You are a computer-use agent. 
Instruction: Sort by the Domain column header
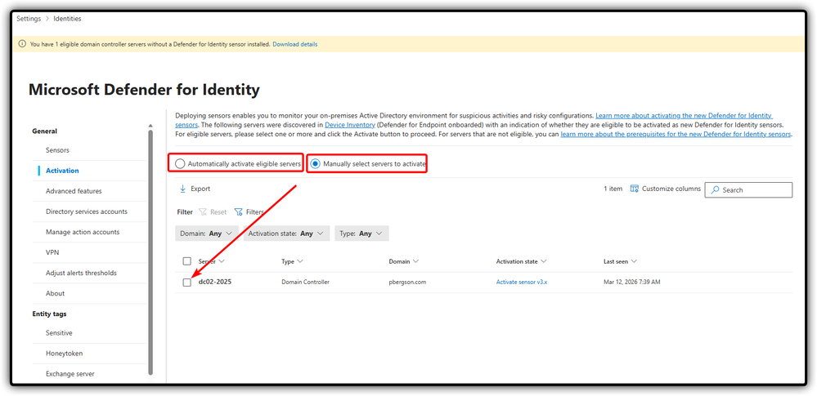click(404, 261)
